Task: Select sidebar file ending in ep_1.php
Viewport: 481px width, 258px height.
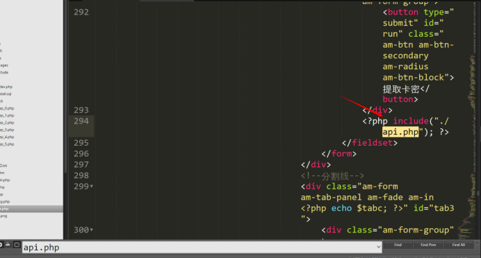Action: [7, 115]
